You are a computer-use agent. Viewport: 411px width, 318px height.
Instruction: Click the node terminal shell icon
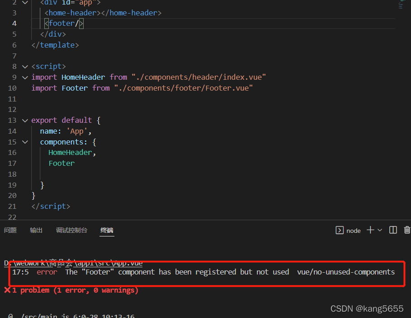pyautogui.click(x=340, y=230)
